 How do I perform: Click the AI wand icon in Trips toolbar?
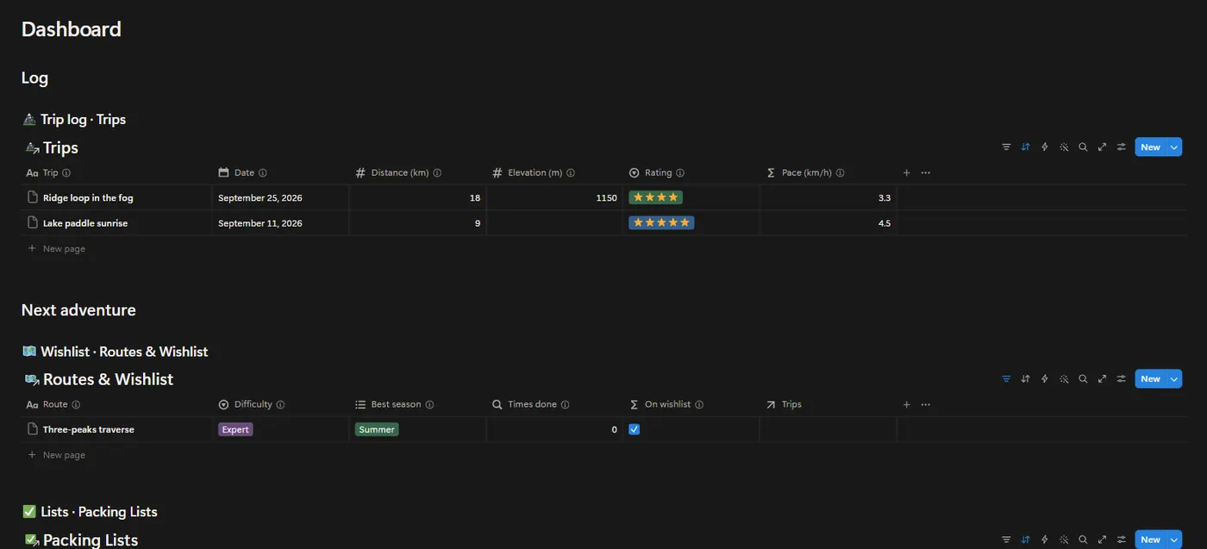(1064, 147)
